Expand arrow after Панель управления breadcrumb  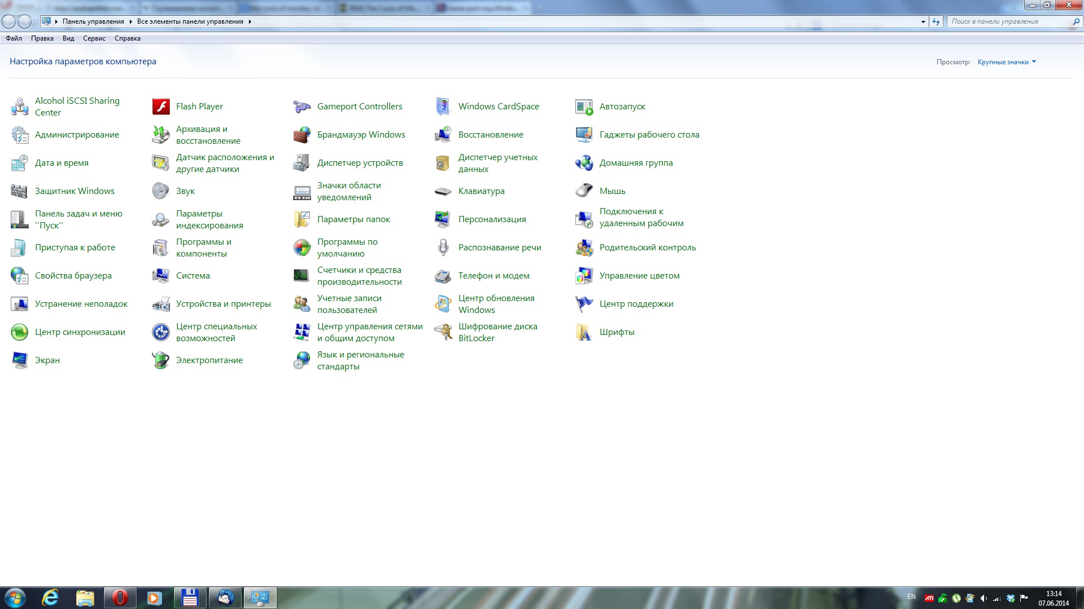[130, 22]
